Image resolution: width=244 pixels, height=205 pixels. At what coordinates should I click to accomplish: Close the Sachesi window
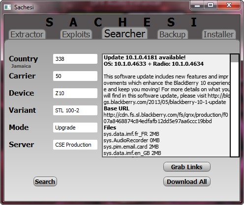pos(229,5)
